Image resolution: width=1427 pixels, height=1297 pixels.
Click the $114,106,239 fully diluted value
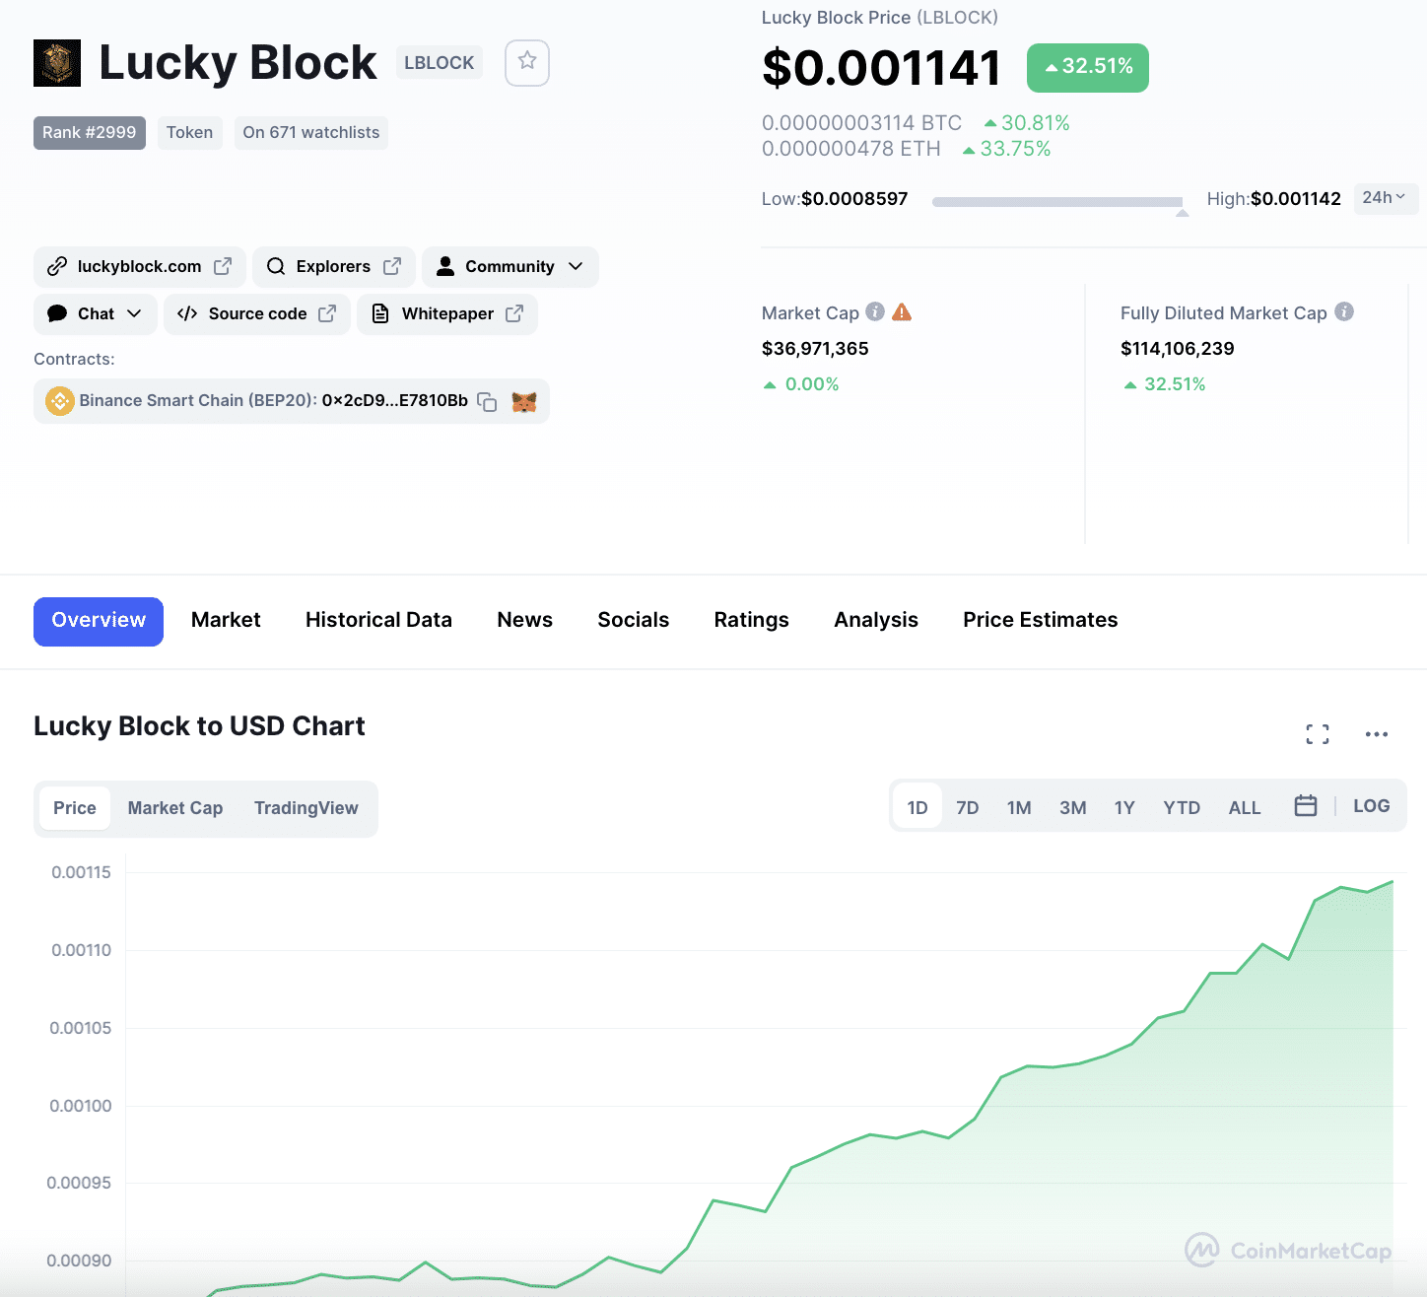(x=1178, y=348)
